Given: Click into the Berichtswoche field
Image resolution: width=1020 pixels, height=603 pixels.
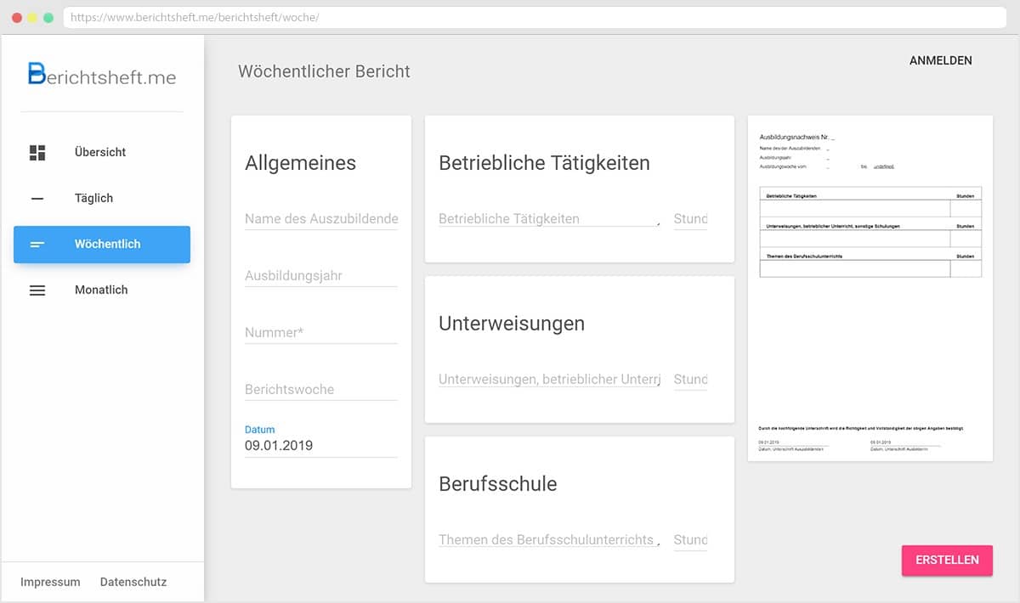Looking at the screenshot, I should tap(320, 390).
